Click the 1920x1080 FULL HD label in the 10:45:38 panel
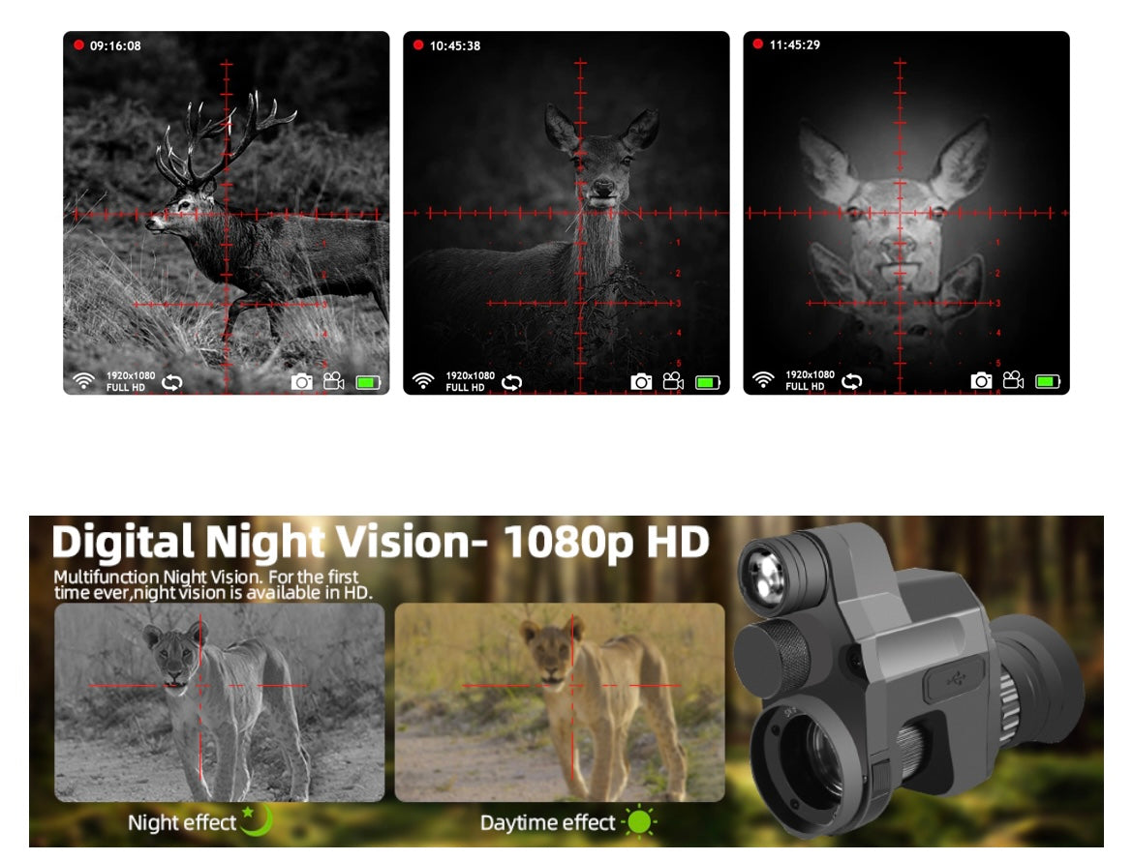1133x860 pixels. click(x=470, y=381)
